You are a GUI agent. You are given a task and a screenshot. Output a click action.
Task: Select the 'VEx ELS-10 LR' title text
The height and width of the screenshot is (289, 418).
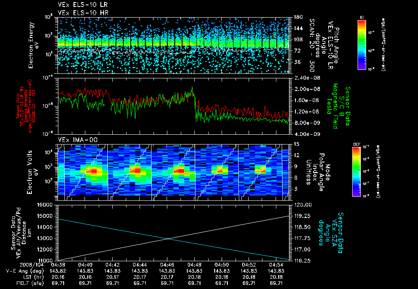click(82, 4)
